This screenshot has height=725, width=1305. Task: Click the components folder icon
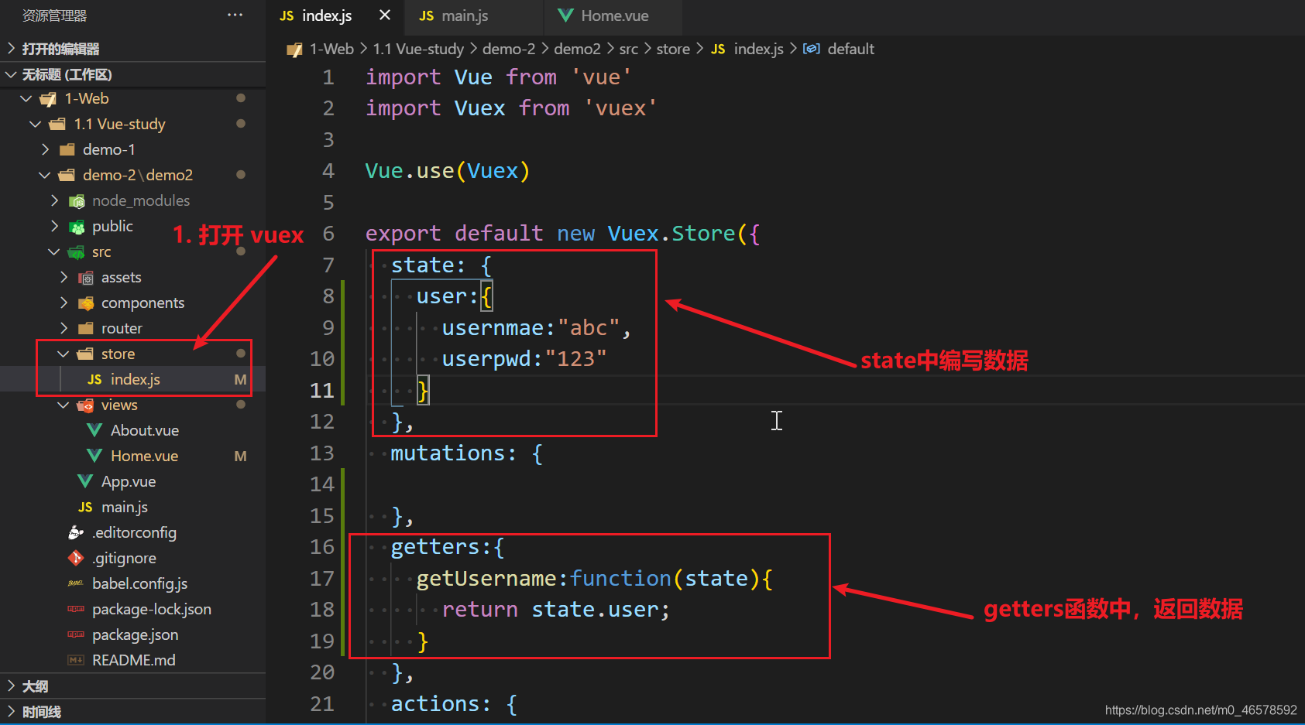pyautogui.click(x=86, y=303)
